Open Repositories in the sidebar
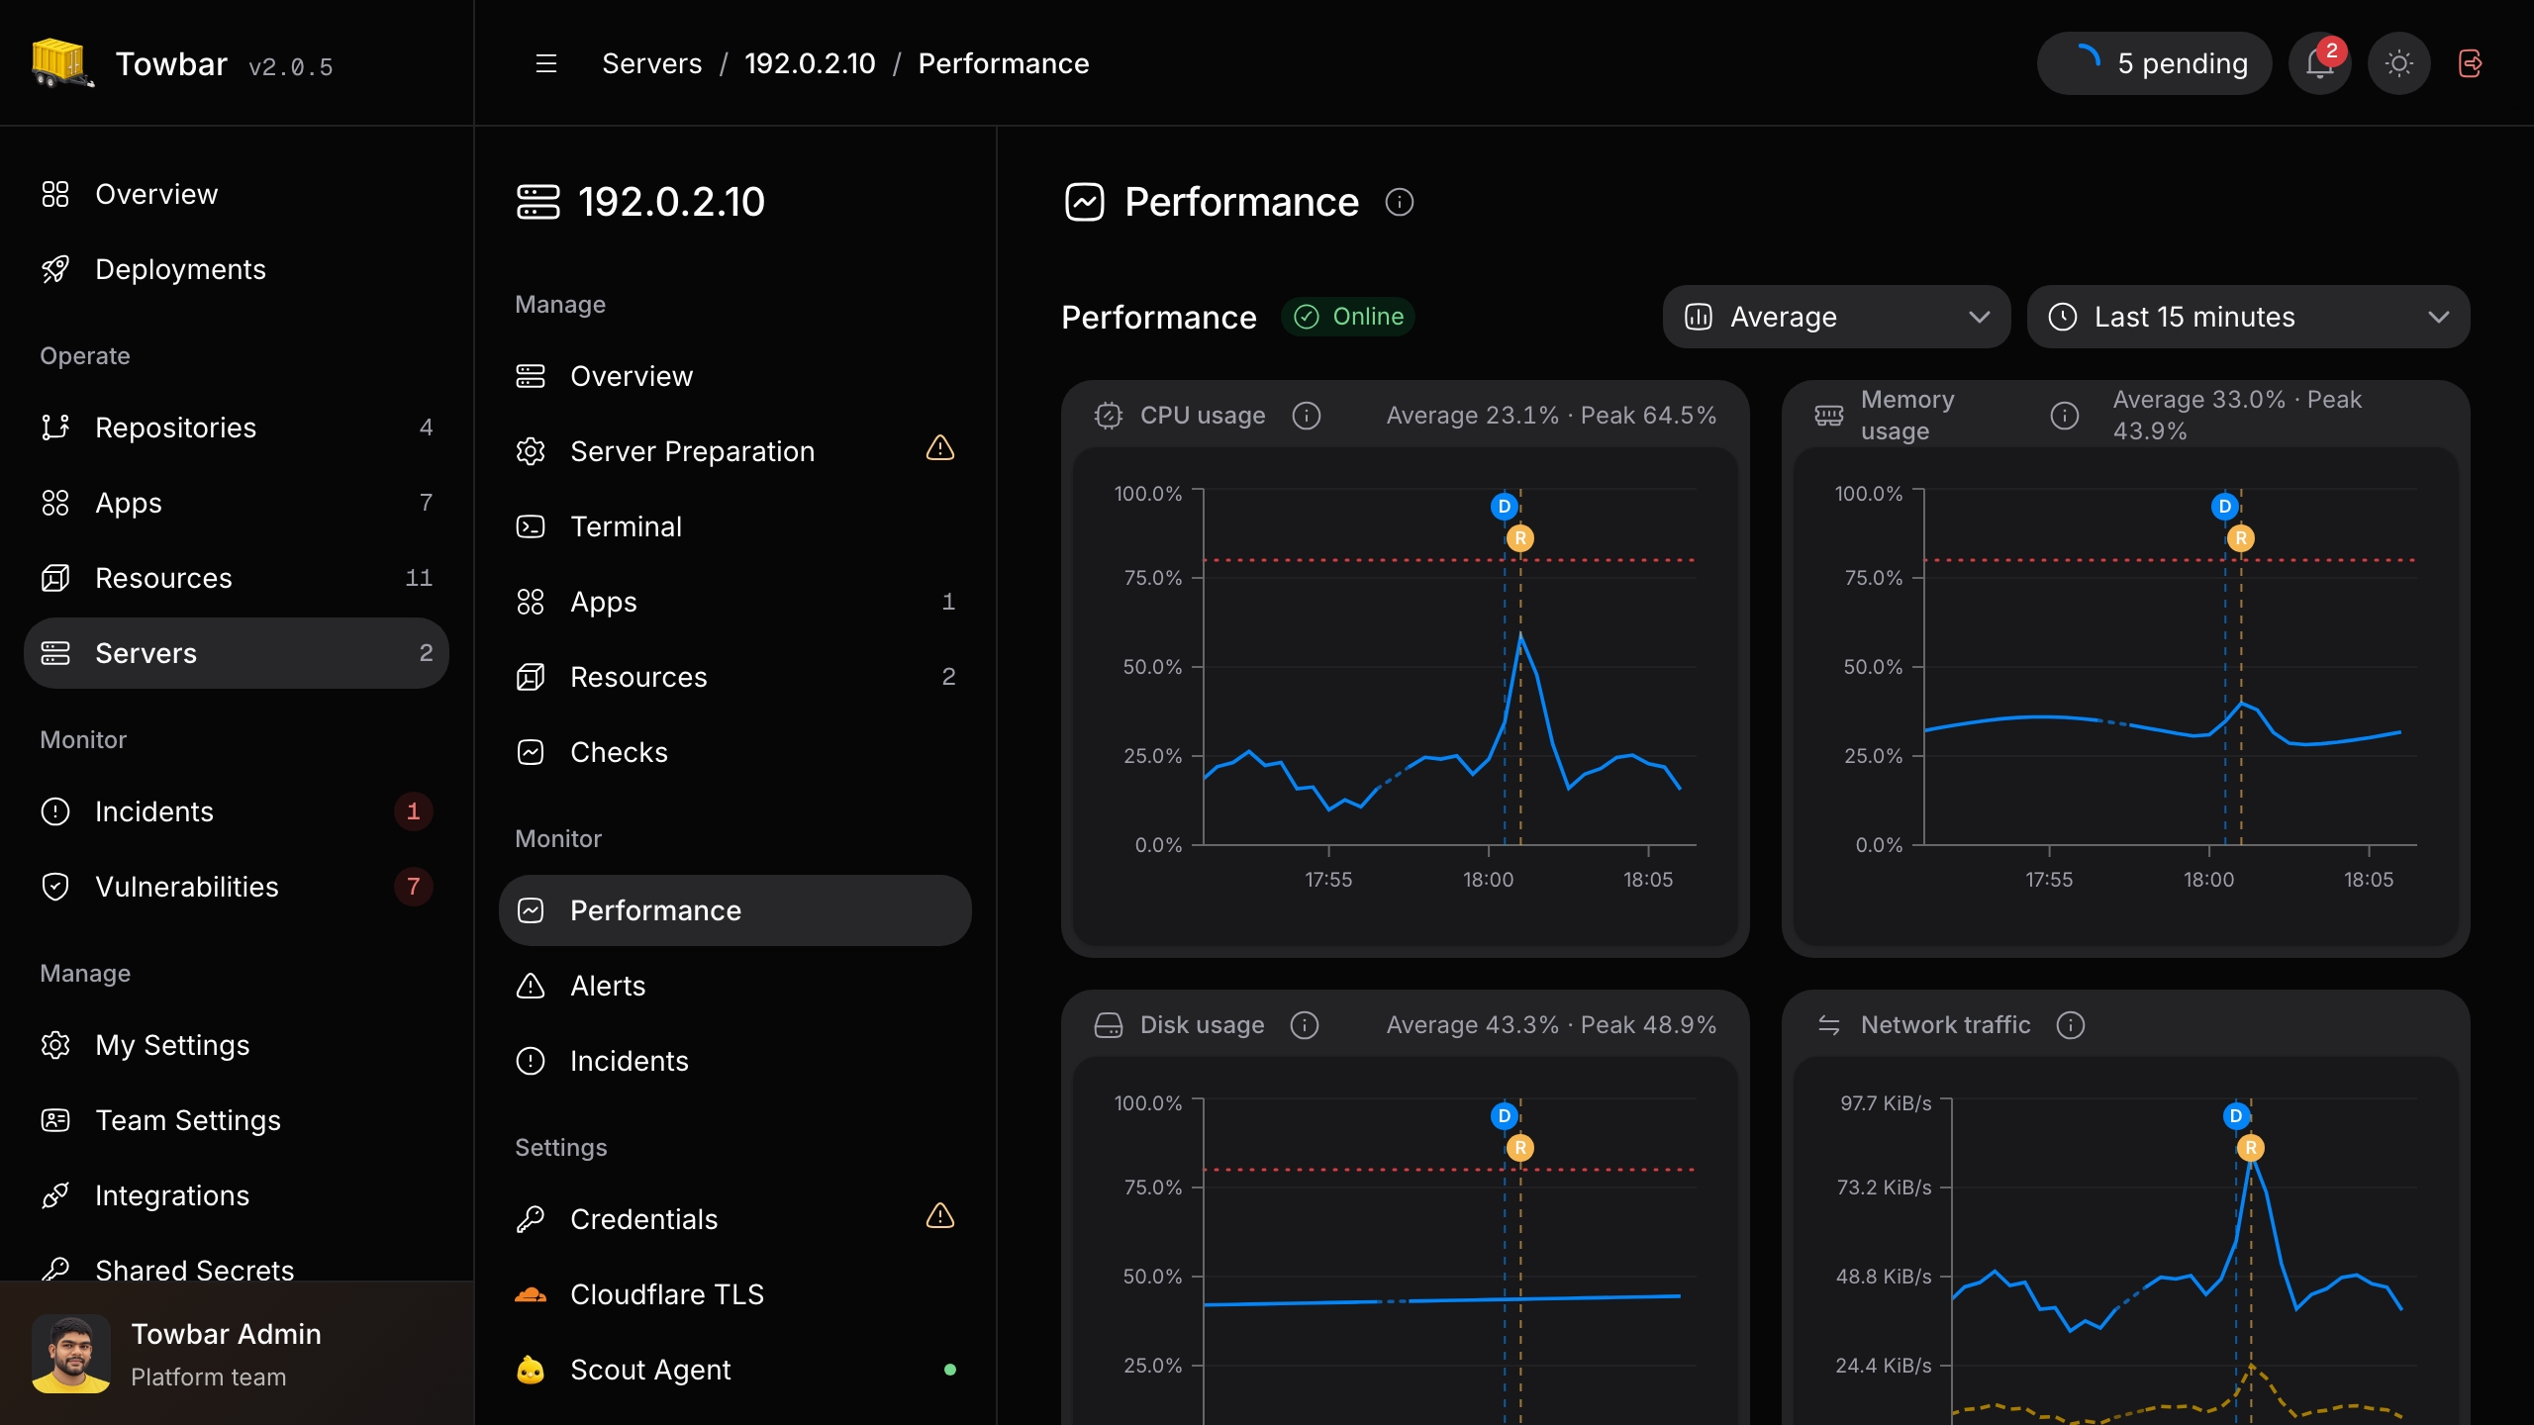Screen dimensions: 2534x1425 237,427
